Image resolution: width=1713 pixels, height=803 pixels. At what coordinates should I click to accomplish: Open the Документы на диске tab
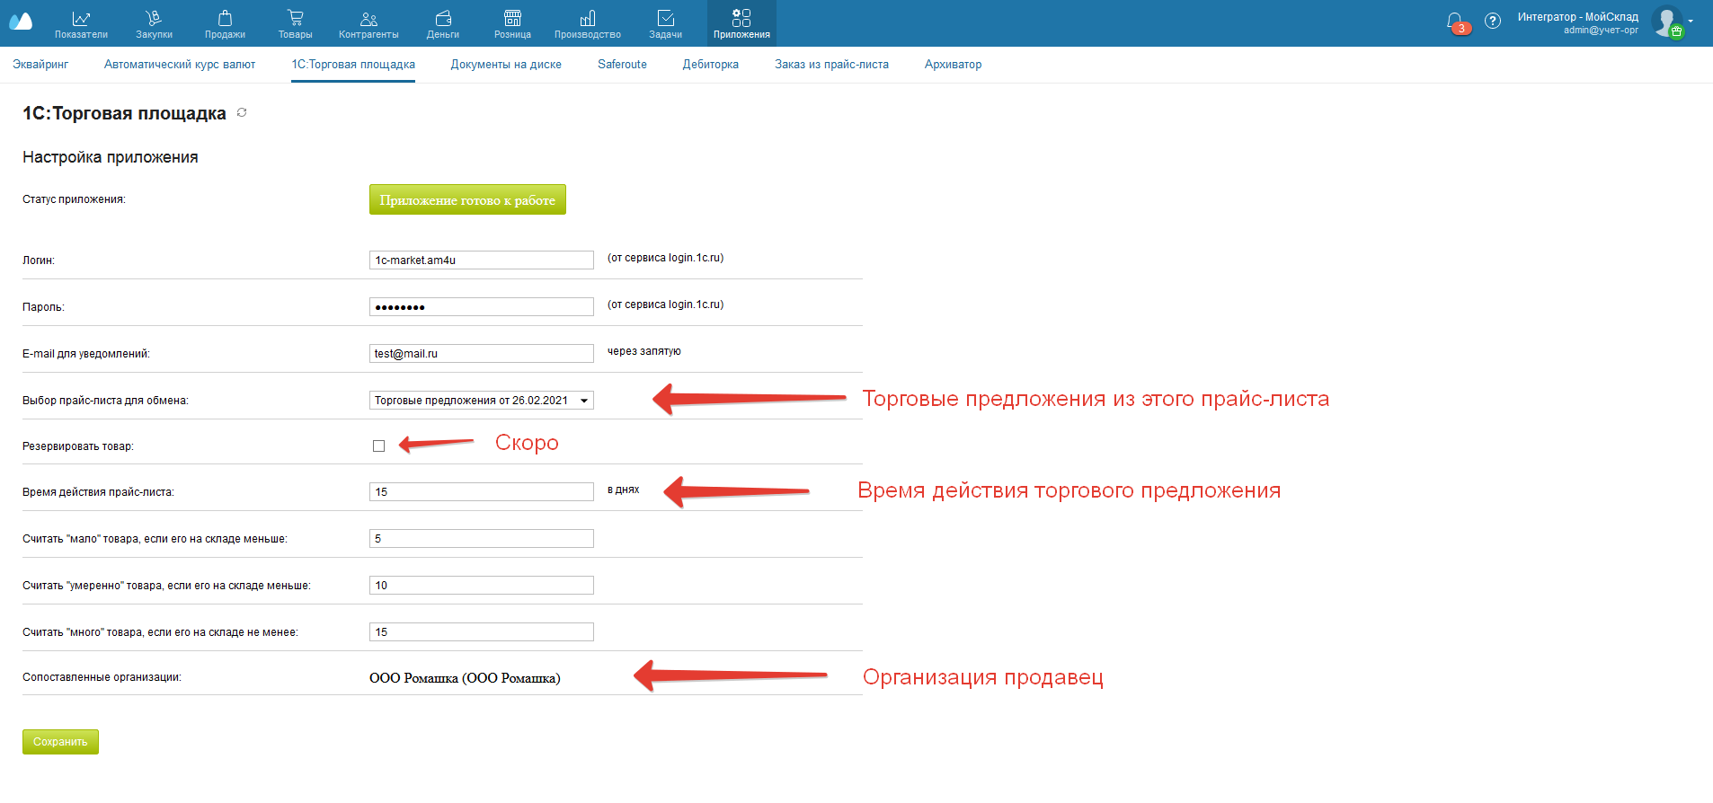(506, 65)
